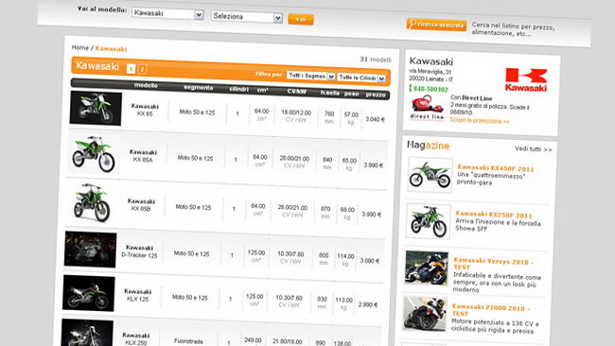Viewport: 615px width, 346px height.
Task: Open the Kawasaki KX450F 2011 article
Action: coord(496,168)
